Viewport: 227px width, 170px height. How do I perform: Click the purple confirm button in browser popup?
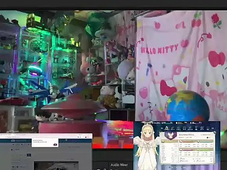pos(55,144)
